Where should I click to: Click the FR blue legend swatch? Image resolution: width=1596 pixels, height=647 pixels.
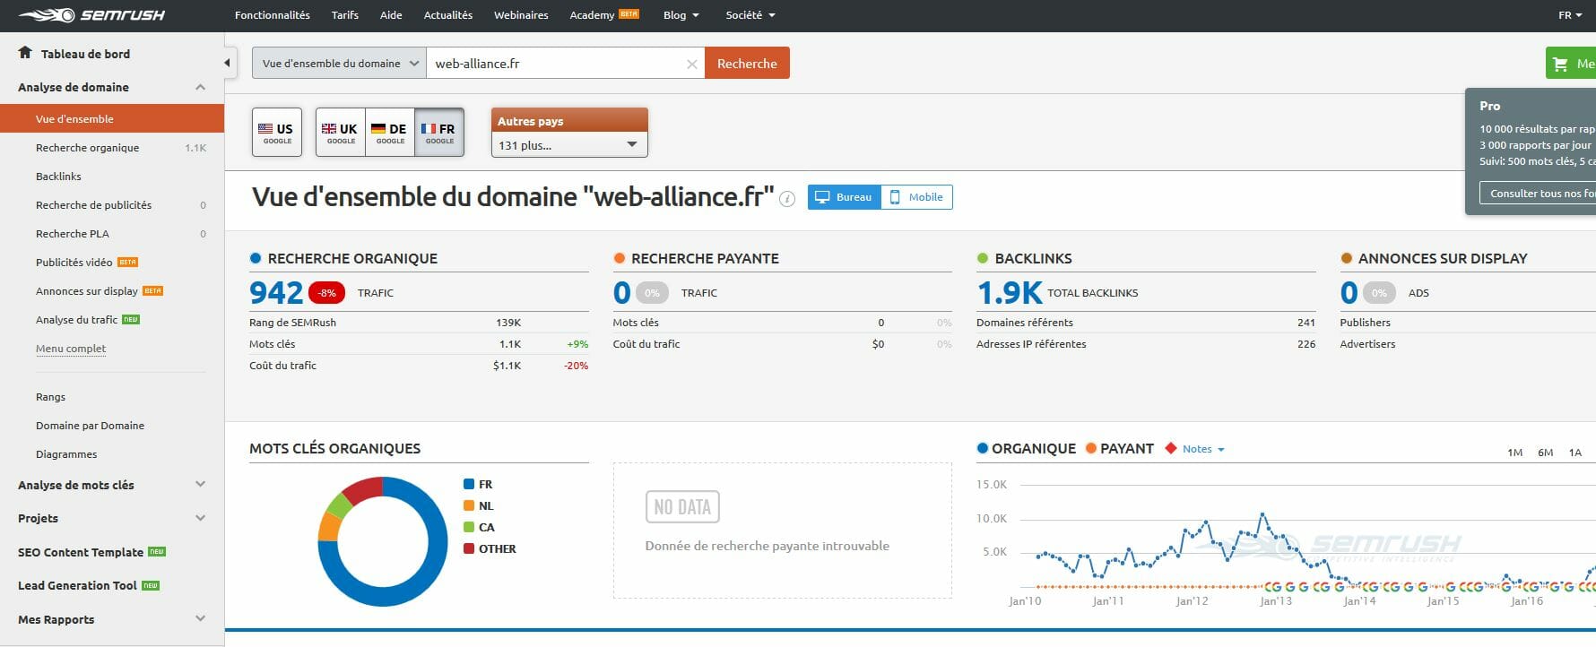pyautogui.click(x=469, y=484)
